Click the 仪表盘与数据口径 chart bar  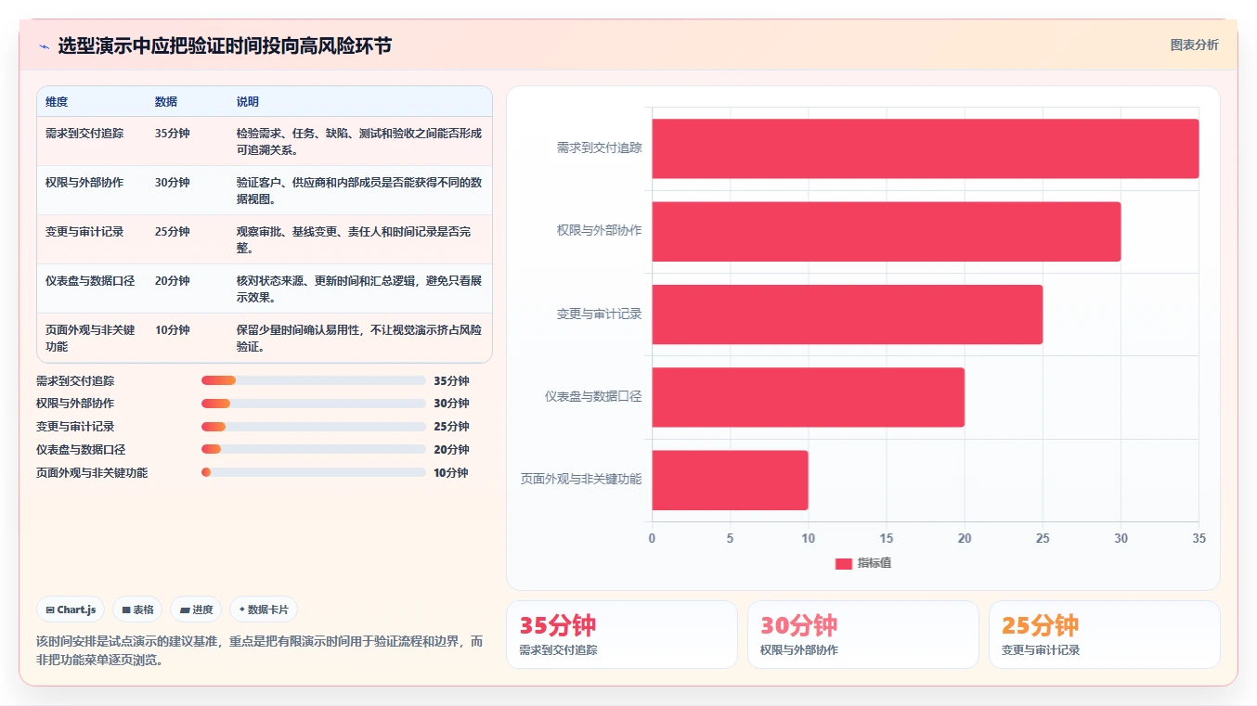pos(809,397)
